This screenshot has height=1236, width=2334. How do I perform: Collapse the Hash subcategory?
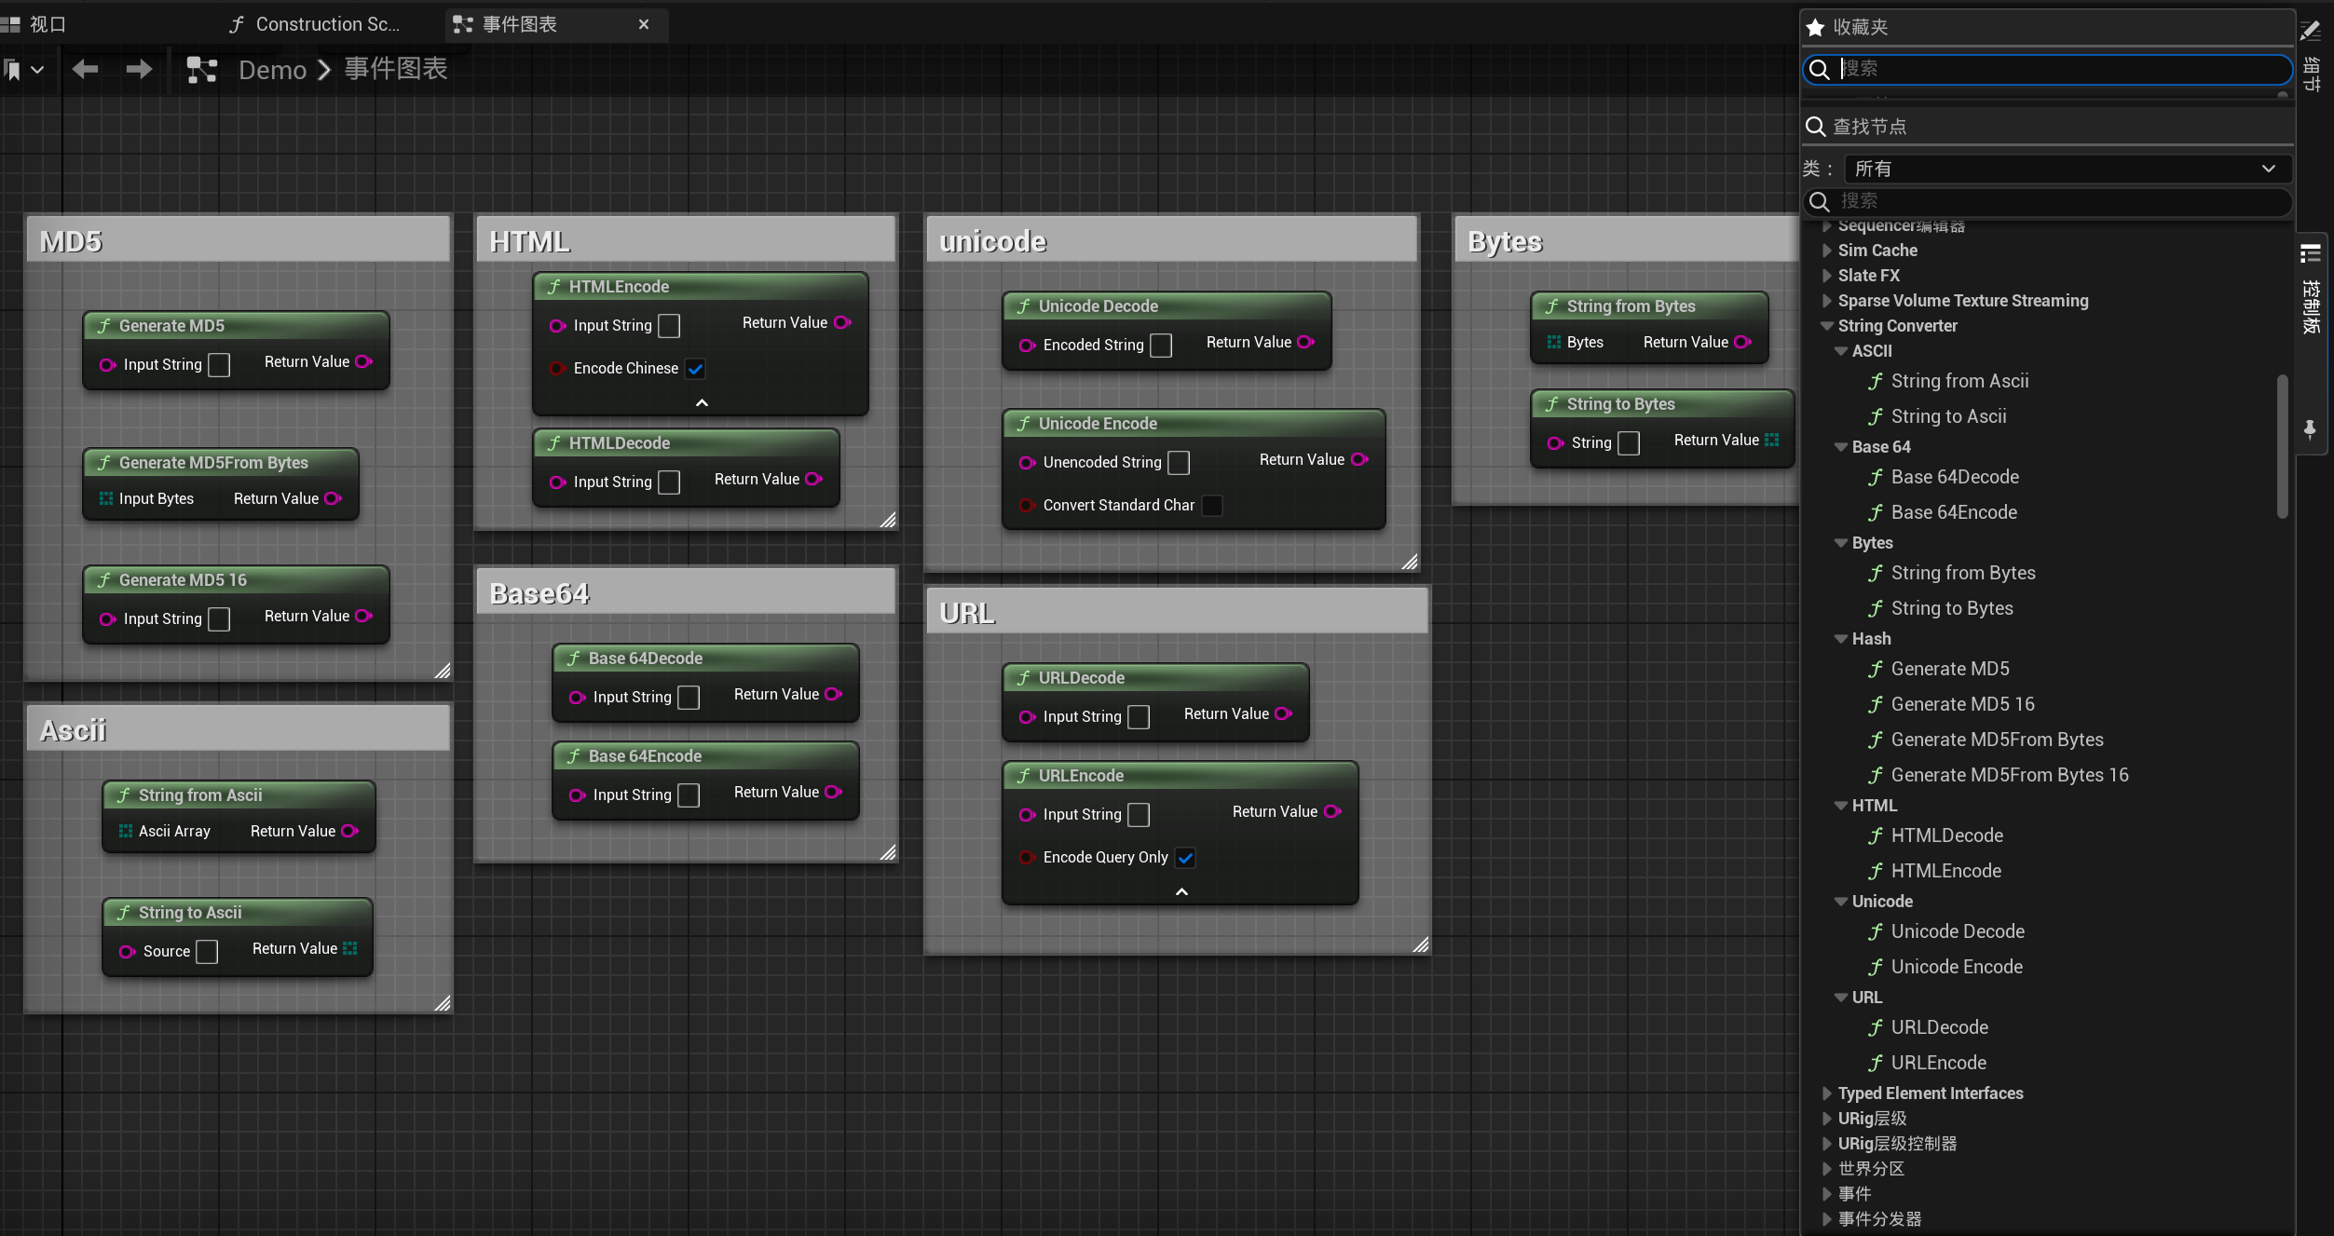pyautogui.click(x=1840, y=639)
